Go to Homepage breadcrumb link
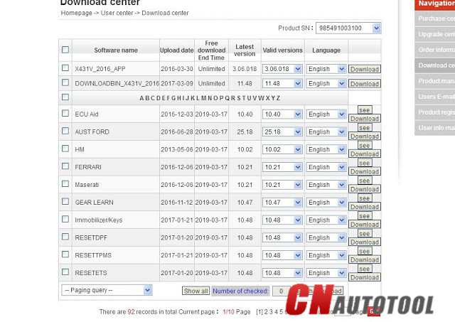This screenshot has height=322, width=455. coord(76,13)
